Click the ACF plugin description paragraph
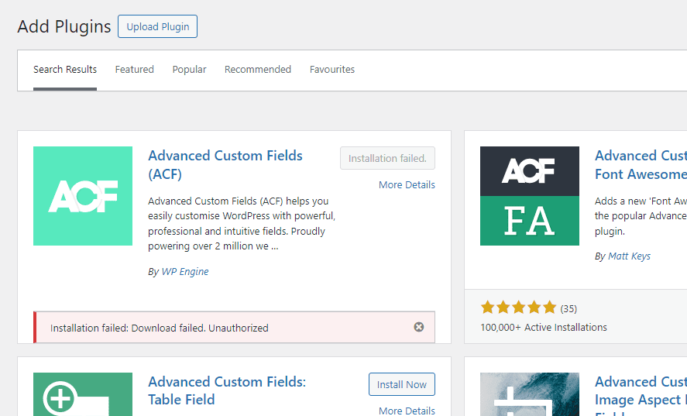 242,224
